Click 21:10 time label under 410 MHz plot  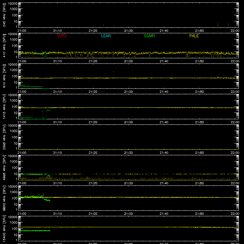point(57,61)
